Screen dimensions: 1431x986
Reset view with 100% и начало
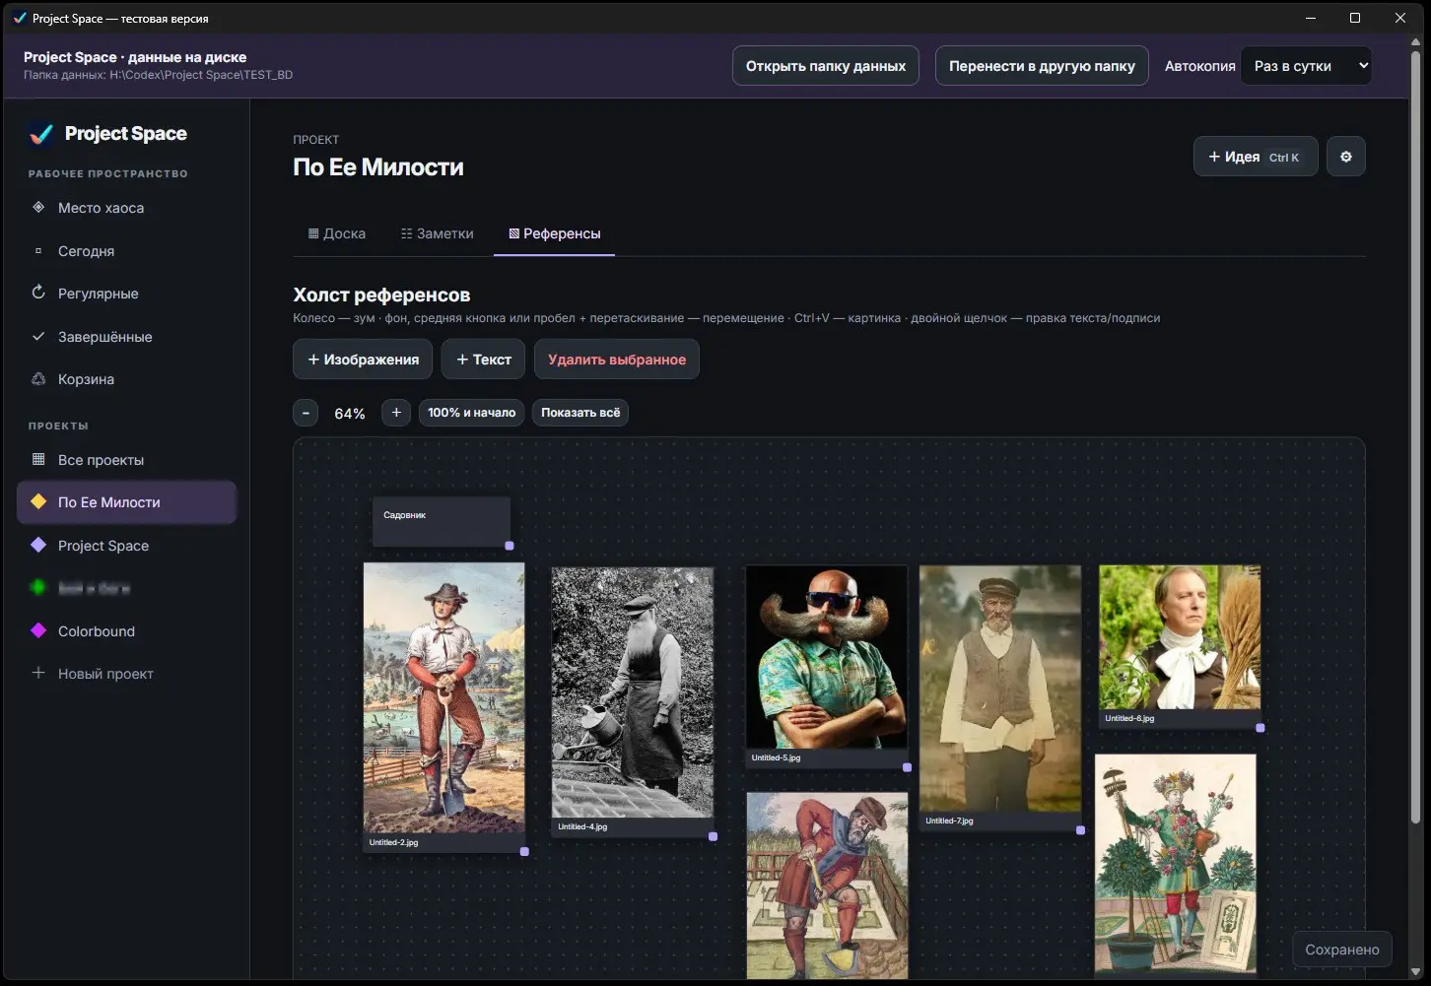[x=471, y=413]
